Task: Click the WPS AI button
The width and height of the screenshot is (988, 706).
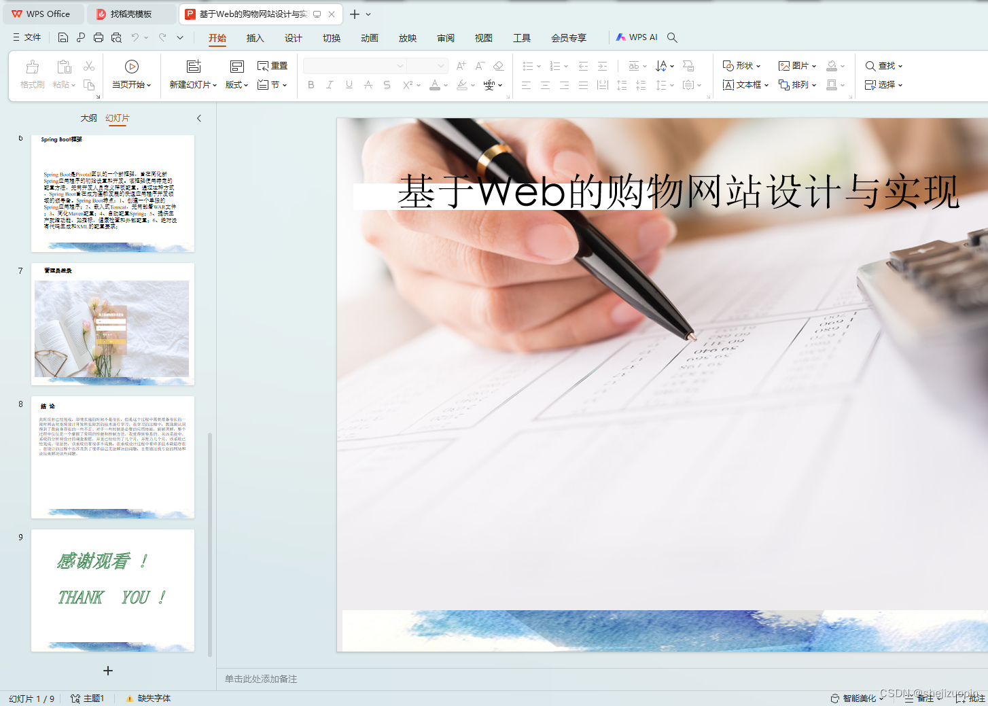Action: click(x=637, y=37)
